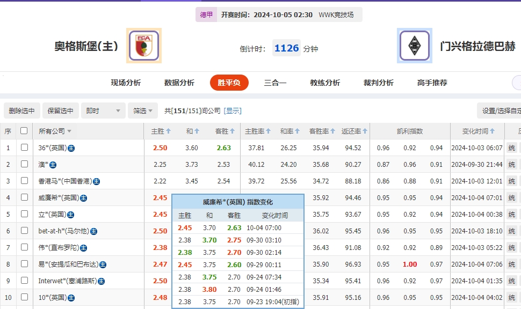Sort by 返还率 using its arrow icon
Screen dimensions: 521x309
click(x=364, y=130)
